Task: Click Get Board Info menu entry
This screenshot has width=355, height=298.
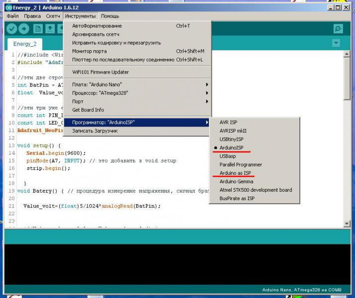Action: [137, 110]
